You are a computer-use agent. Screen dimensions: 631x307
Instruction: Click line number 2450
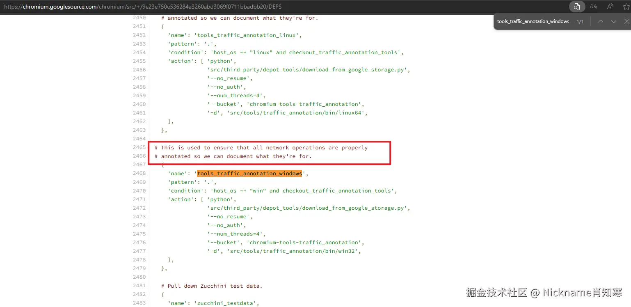click(139, 18)
